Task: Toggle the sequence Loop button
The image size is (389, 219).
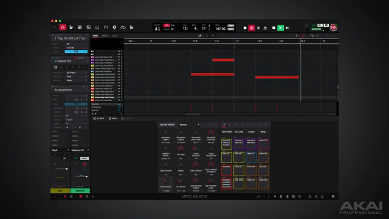Action: point(76,51)
